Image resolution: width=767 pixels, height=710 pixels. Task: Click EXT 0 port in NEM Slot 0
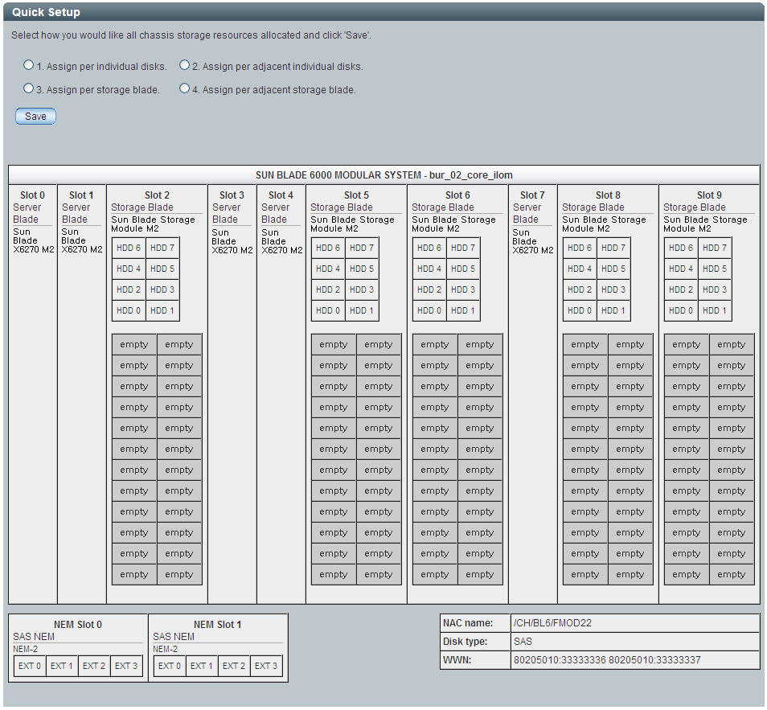pyautogui.click(x=30, y=666)
